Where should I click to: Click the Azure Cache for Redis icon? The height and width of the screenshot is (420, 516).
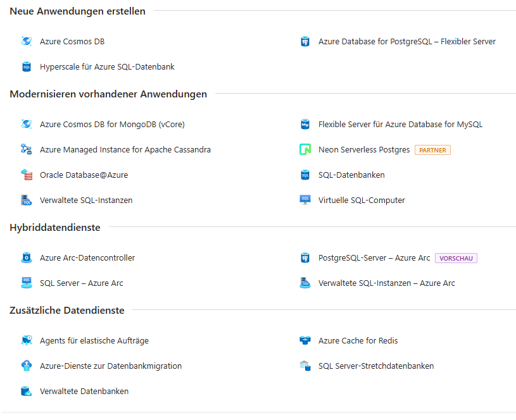tap(305, 340)
